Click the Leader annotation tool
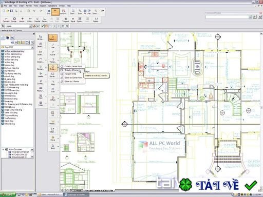Screen dimensions: 263x197 pyautogui.click(x=41, y=74)
